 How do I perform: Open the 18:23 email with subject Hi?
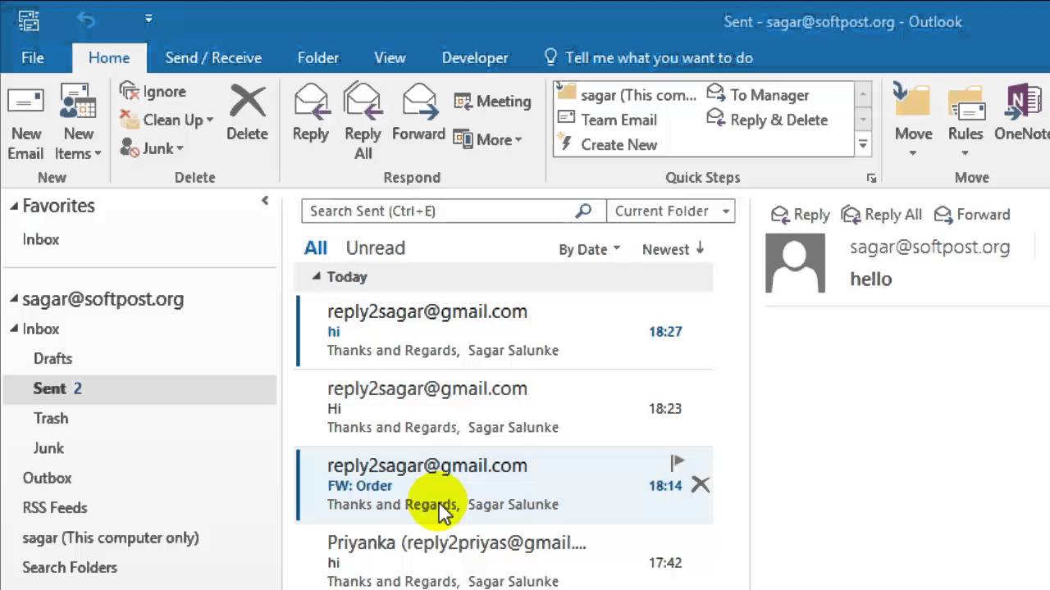[504, 408]
